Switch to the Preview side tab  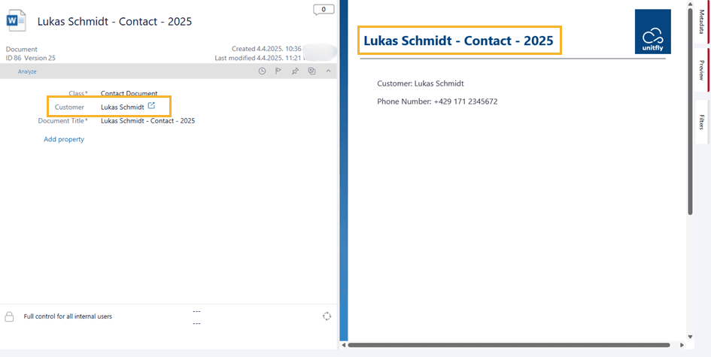[x=701, y=70]
